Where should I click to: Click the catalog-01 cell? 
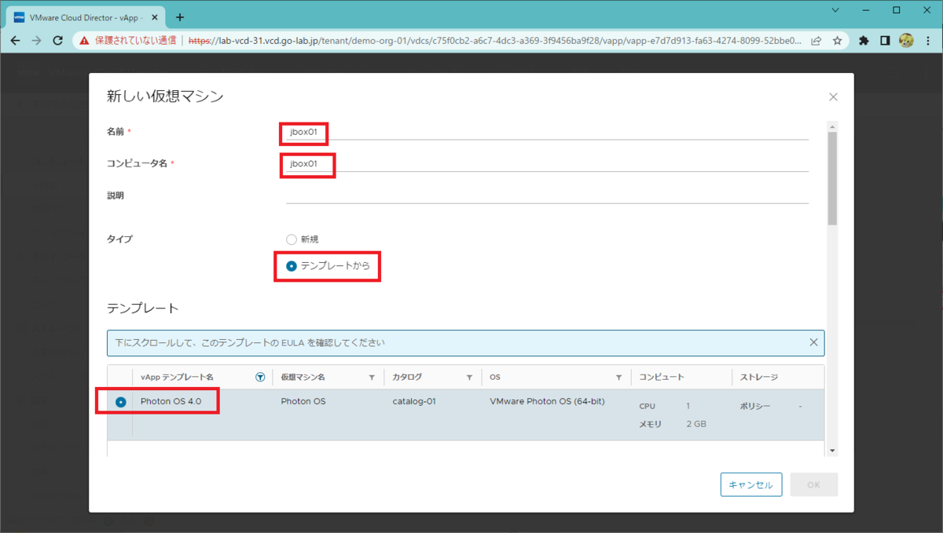(414, 401)
